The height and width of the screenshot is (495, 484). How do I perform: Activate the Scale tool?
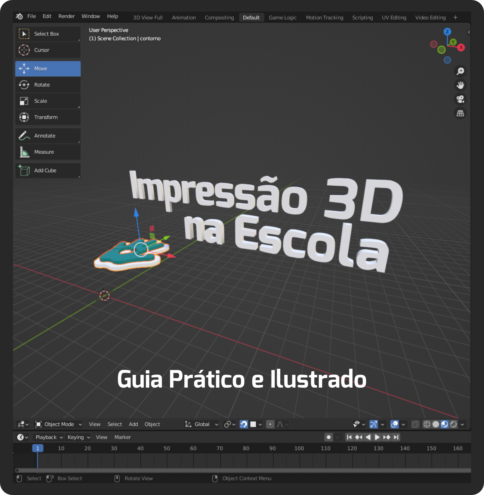(x=48, y=101)
